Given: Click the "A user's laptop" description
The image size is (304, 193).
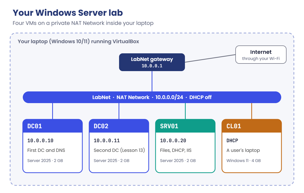Looking at the screenshot, I should [243, 150].
